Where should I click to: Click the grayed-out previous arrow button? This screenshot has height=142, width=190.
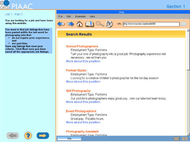[12, 135]
